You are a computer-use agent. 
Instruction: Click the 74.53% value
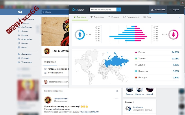tap(175, 52)
